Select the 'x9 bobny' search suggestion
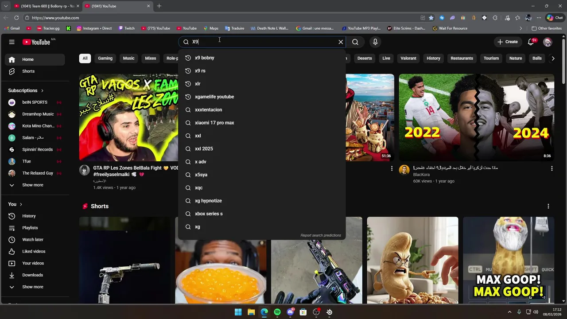Screen dimensions: 567x319 click(x=262, y=58)
